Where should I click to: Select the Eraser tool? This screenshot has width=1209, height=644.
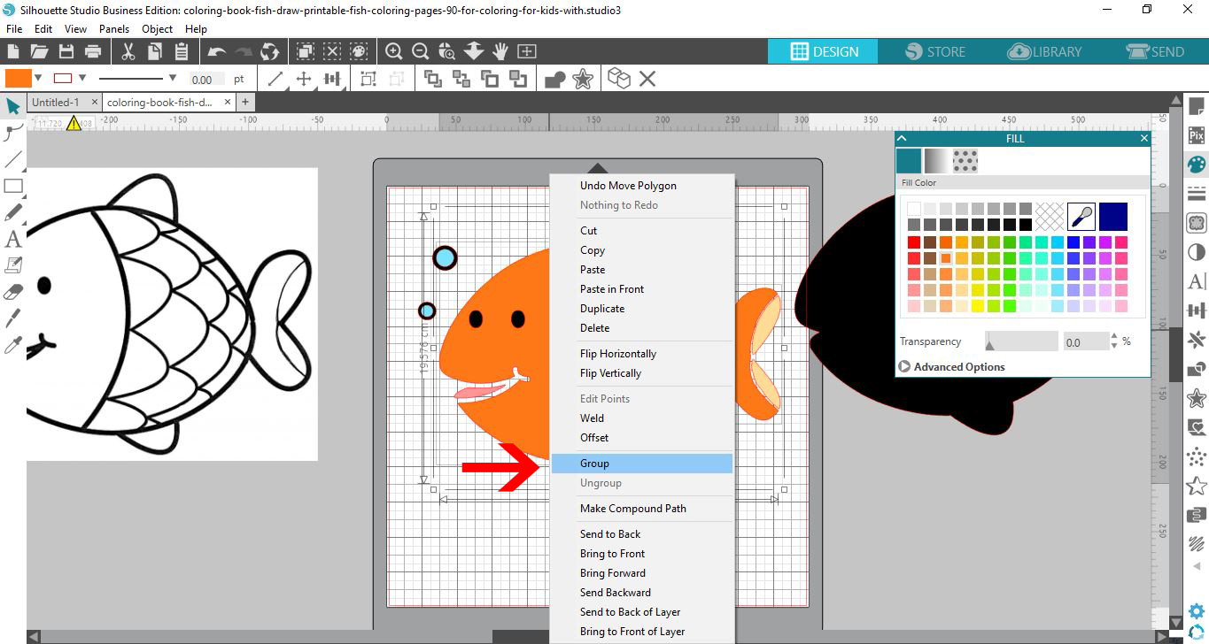12,291
